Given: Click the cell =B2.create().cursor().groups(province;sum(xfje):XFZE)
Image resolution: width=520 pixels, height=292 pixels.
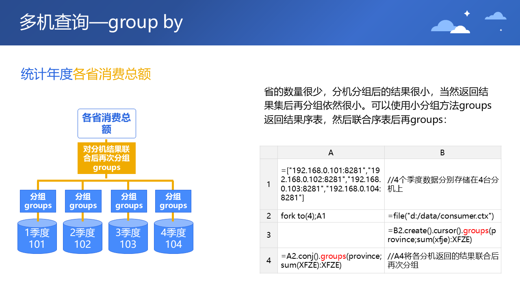Looking at the screenshot, I should coord(443,235).
